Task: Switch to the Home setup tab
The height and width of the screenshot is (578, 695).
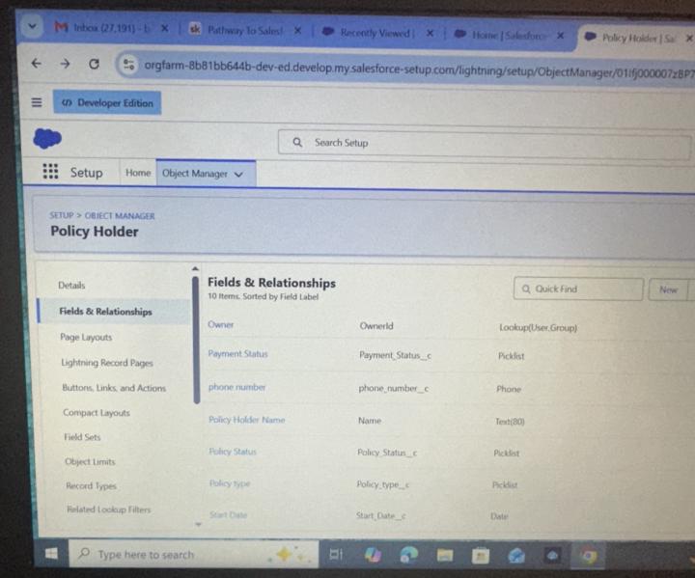Action: coord(138,173)
